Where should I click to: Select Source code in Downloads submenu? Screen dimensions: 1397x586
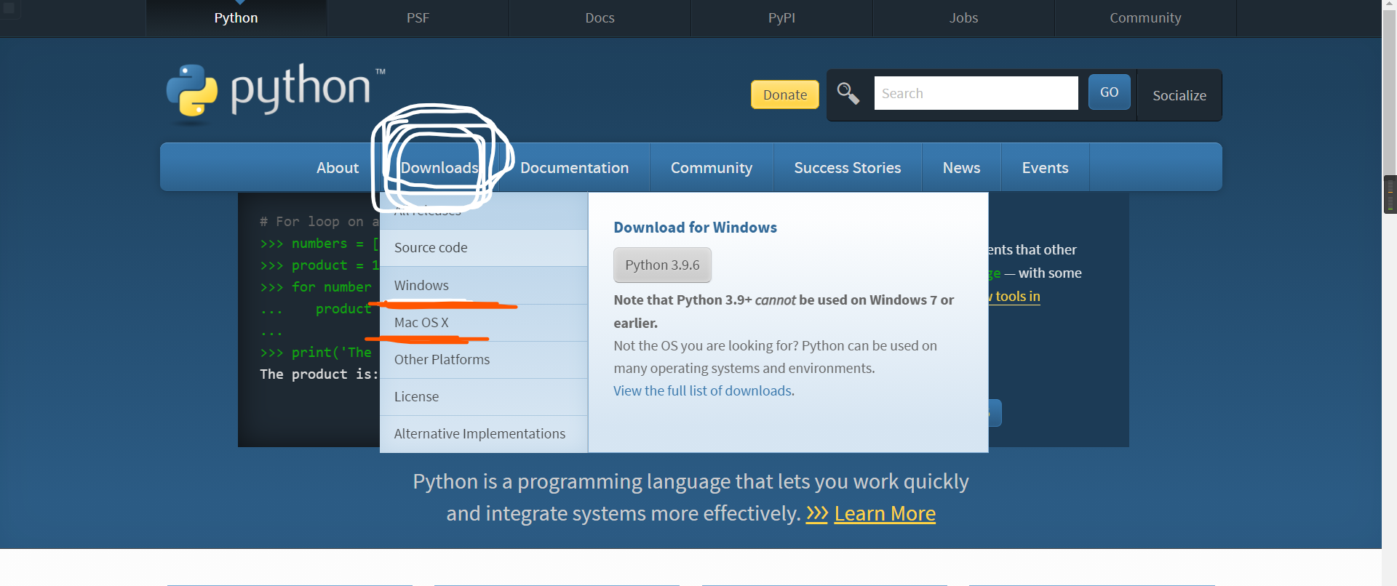(483, 248)
